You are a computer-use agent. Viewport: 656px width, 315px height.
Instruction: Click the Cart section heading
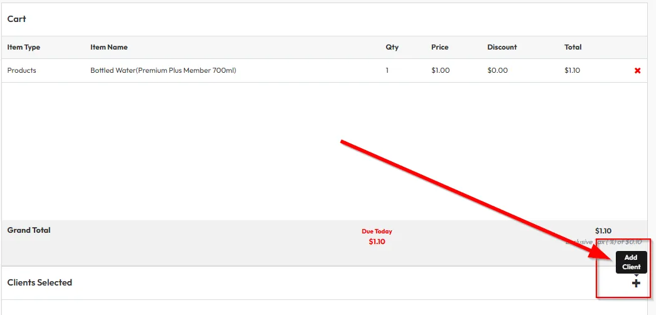click(x=17, y=19)
